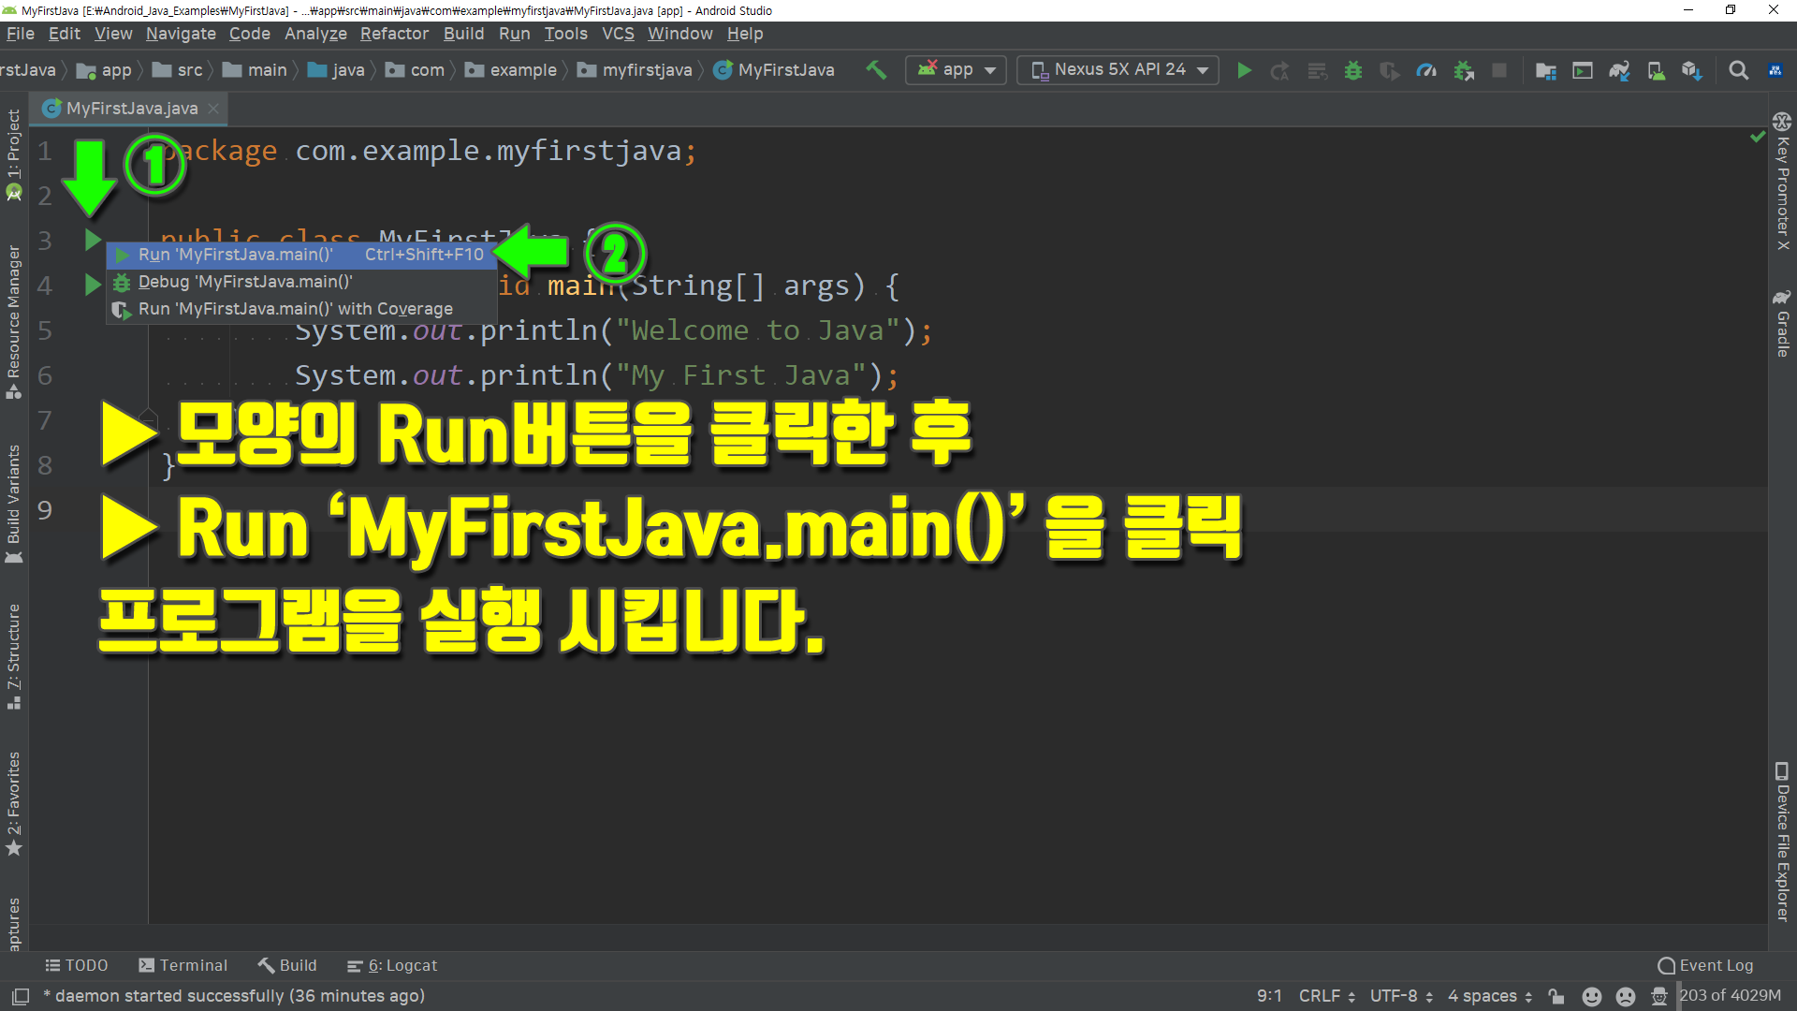Toggle the read-only lock icon in status bar
The image size is (1797, 1011).
click(1556, 996)
